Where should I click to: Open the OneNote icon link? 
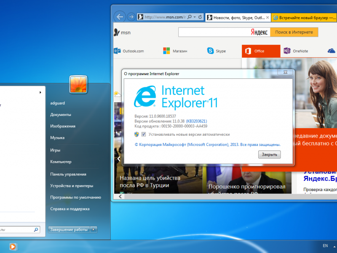287,51
